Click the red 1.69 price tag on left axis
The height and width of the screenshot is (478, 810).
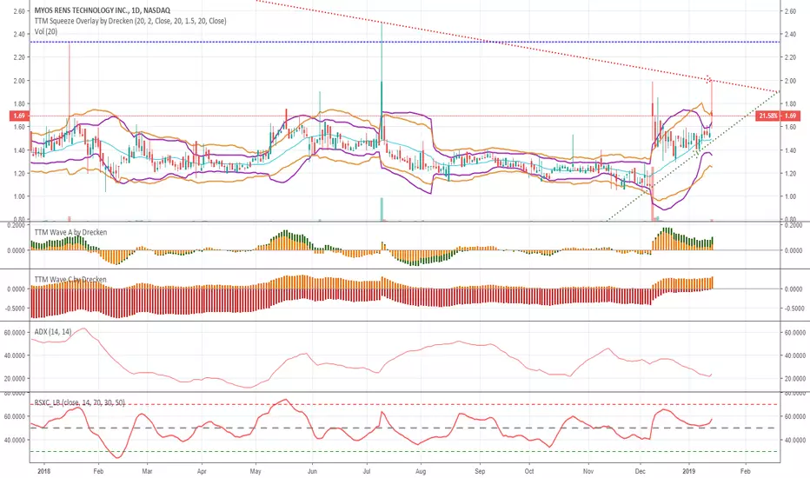point(20,116)
